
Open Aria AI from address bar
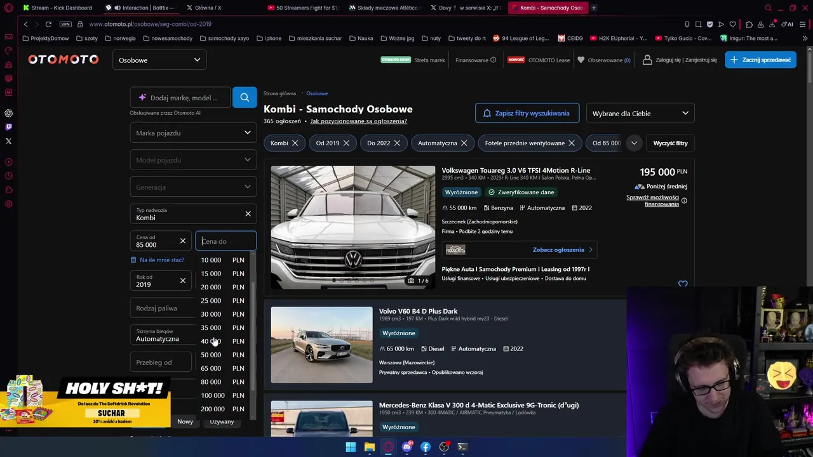tap(788, 24)
